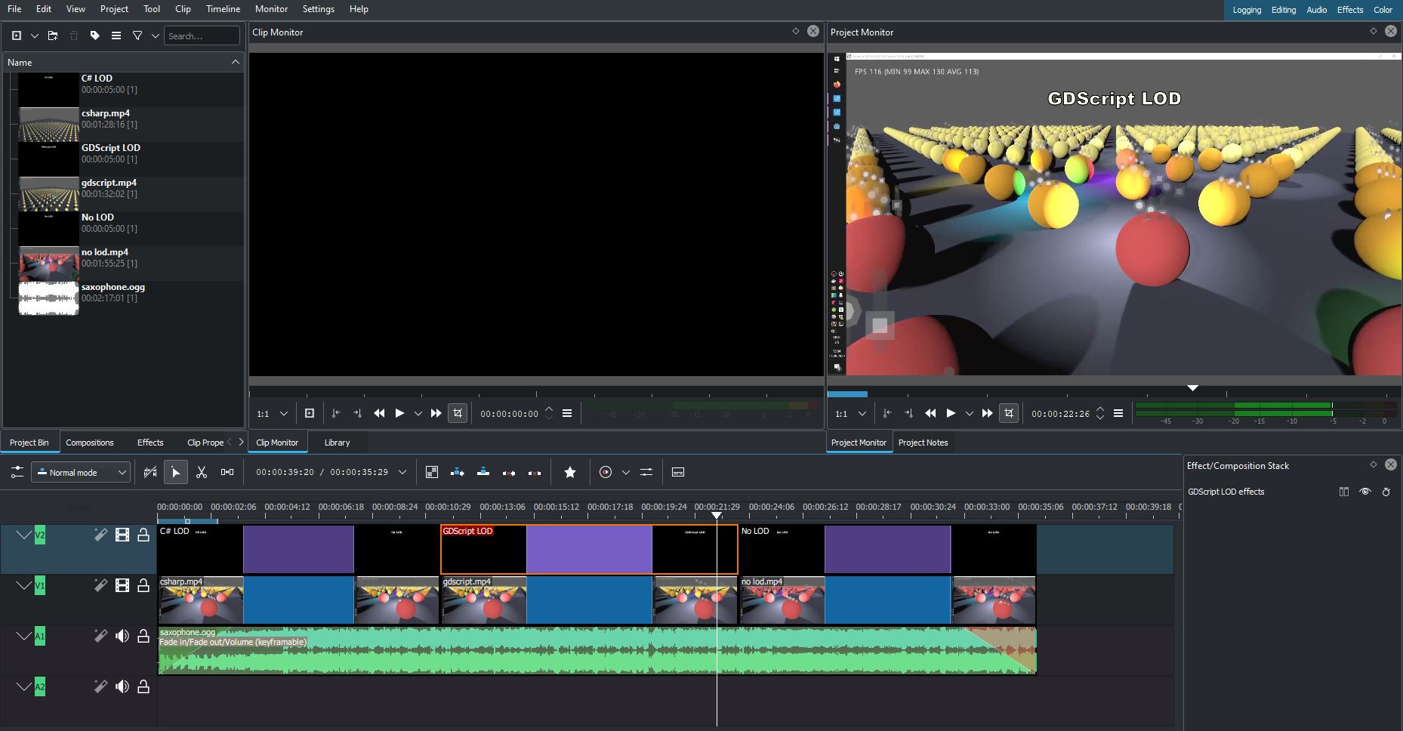Click the timeline playhead marker
This screenshot has height=731, width=1403.
(x=717, y=515)
